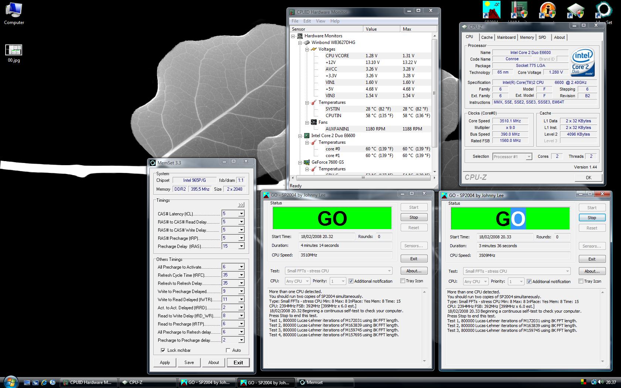
Task: Click the Winbond W83627DHG chip icon
Action: [x=307, y=42]
